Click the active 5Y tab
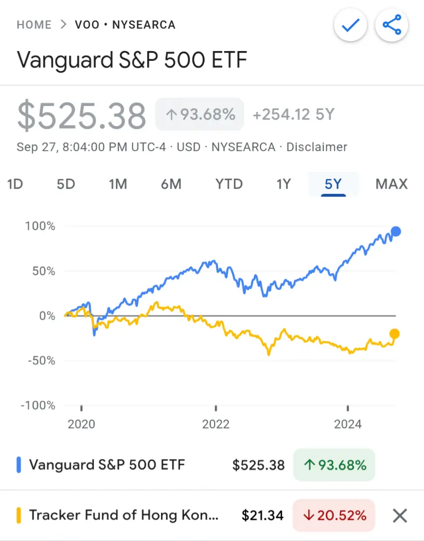The width and height of the screenshot is (424, 541). coord(333,184)
